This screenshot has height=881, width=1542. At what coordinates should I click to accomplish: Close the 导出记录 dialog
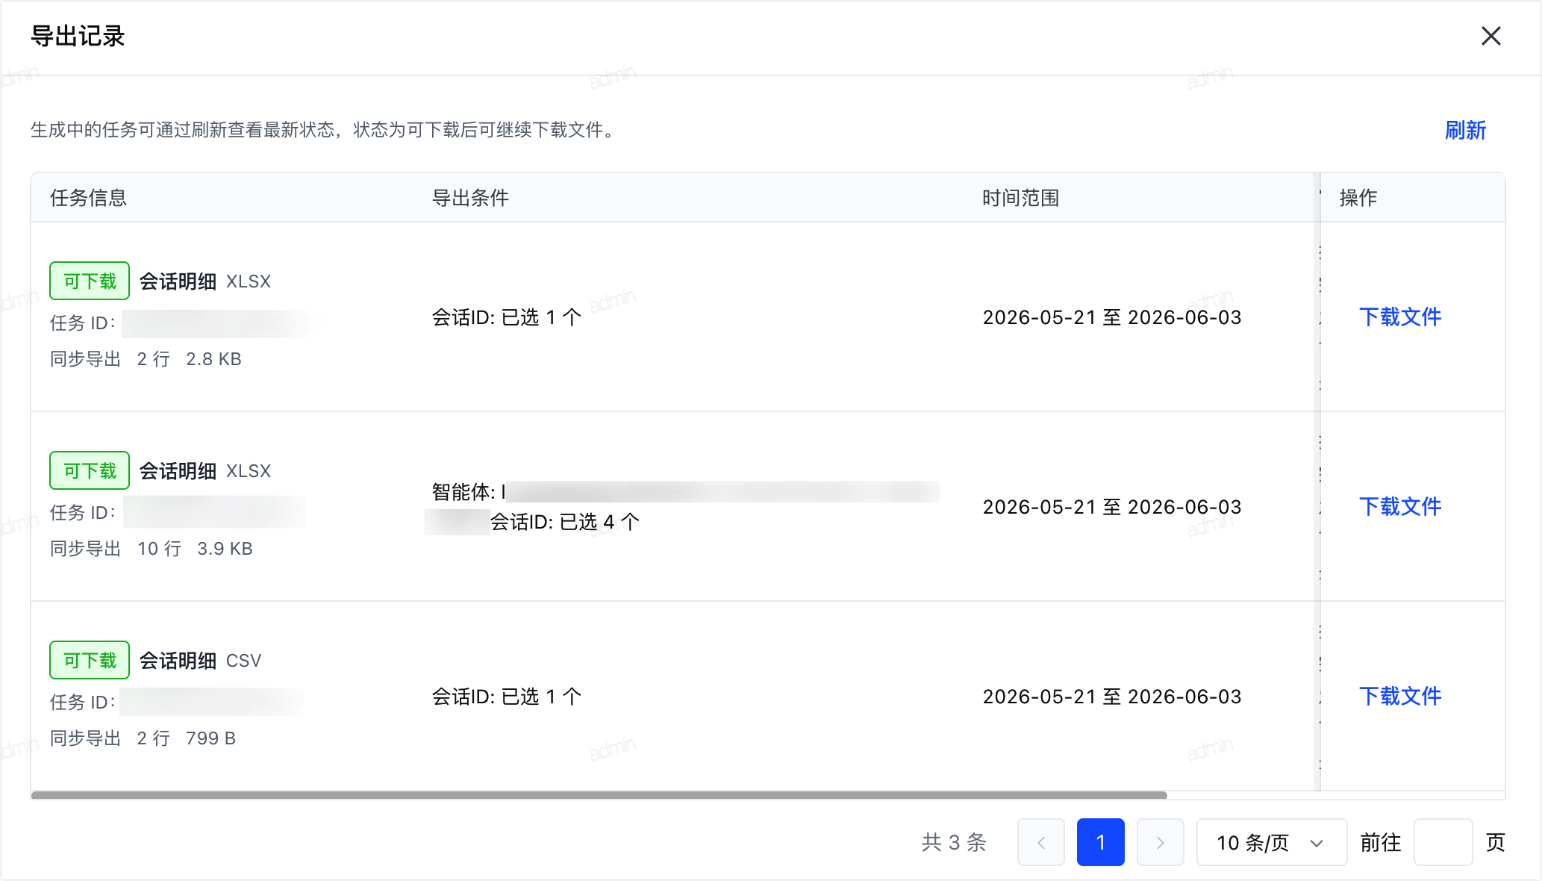coord(1491,36)
